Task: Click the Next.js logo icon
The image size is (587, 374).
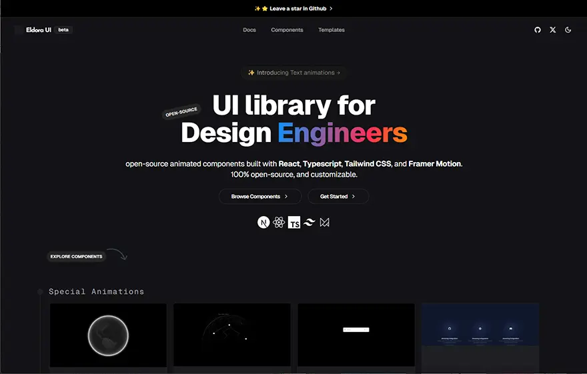Action: click(263, 223)
